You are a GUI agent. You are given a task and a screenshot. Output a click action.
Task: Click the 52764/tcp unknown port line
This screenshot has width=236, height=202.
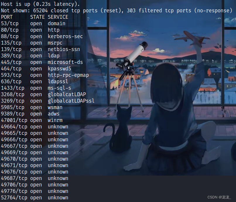tap(35, 198)
